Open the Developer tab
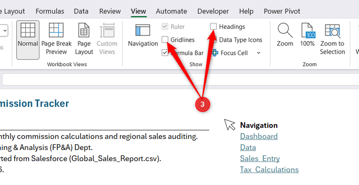 coord(213,11)
